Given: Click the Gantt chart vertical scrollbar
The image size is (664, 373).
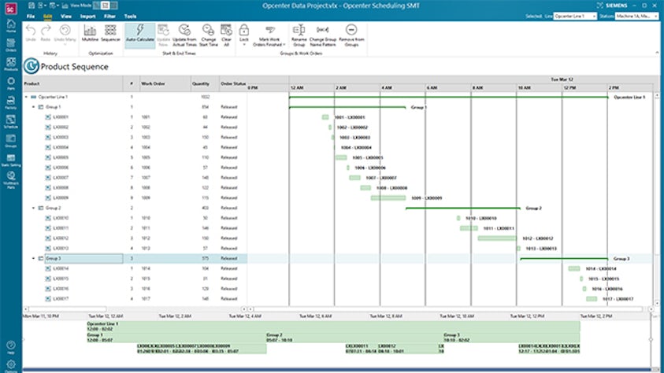Looking at the screenshot, I should coord(657,199).
